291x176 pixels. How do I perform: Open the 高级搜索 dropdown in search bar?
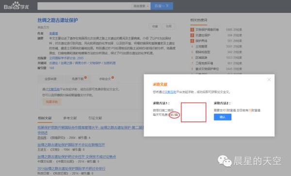(x=141, y=6)
